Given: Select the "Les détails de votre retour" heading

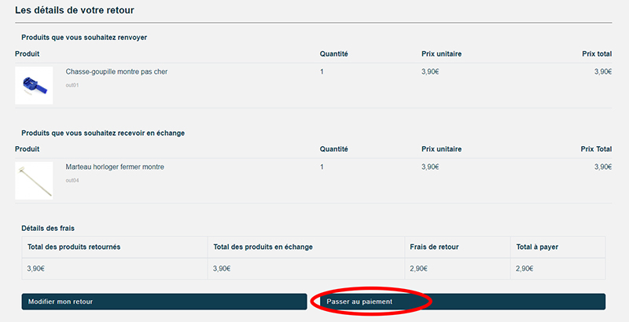Looking at the screenshot, I should tap(75, 10).
